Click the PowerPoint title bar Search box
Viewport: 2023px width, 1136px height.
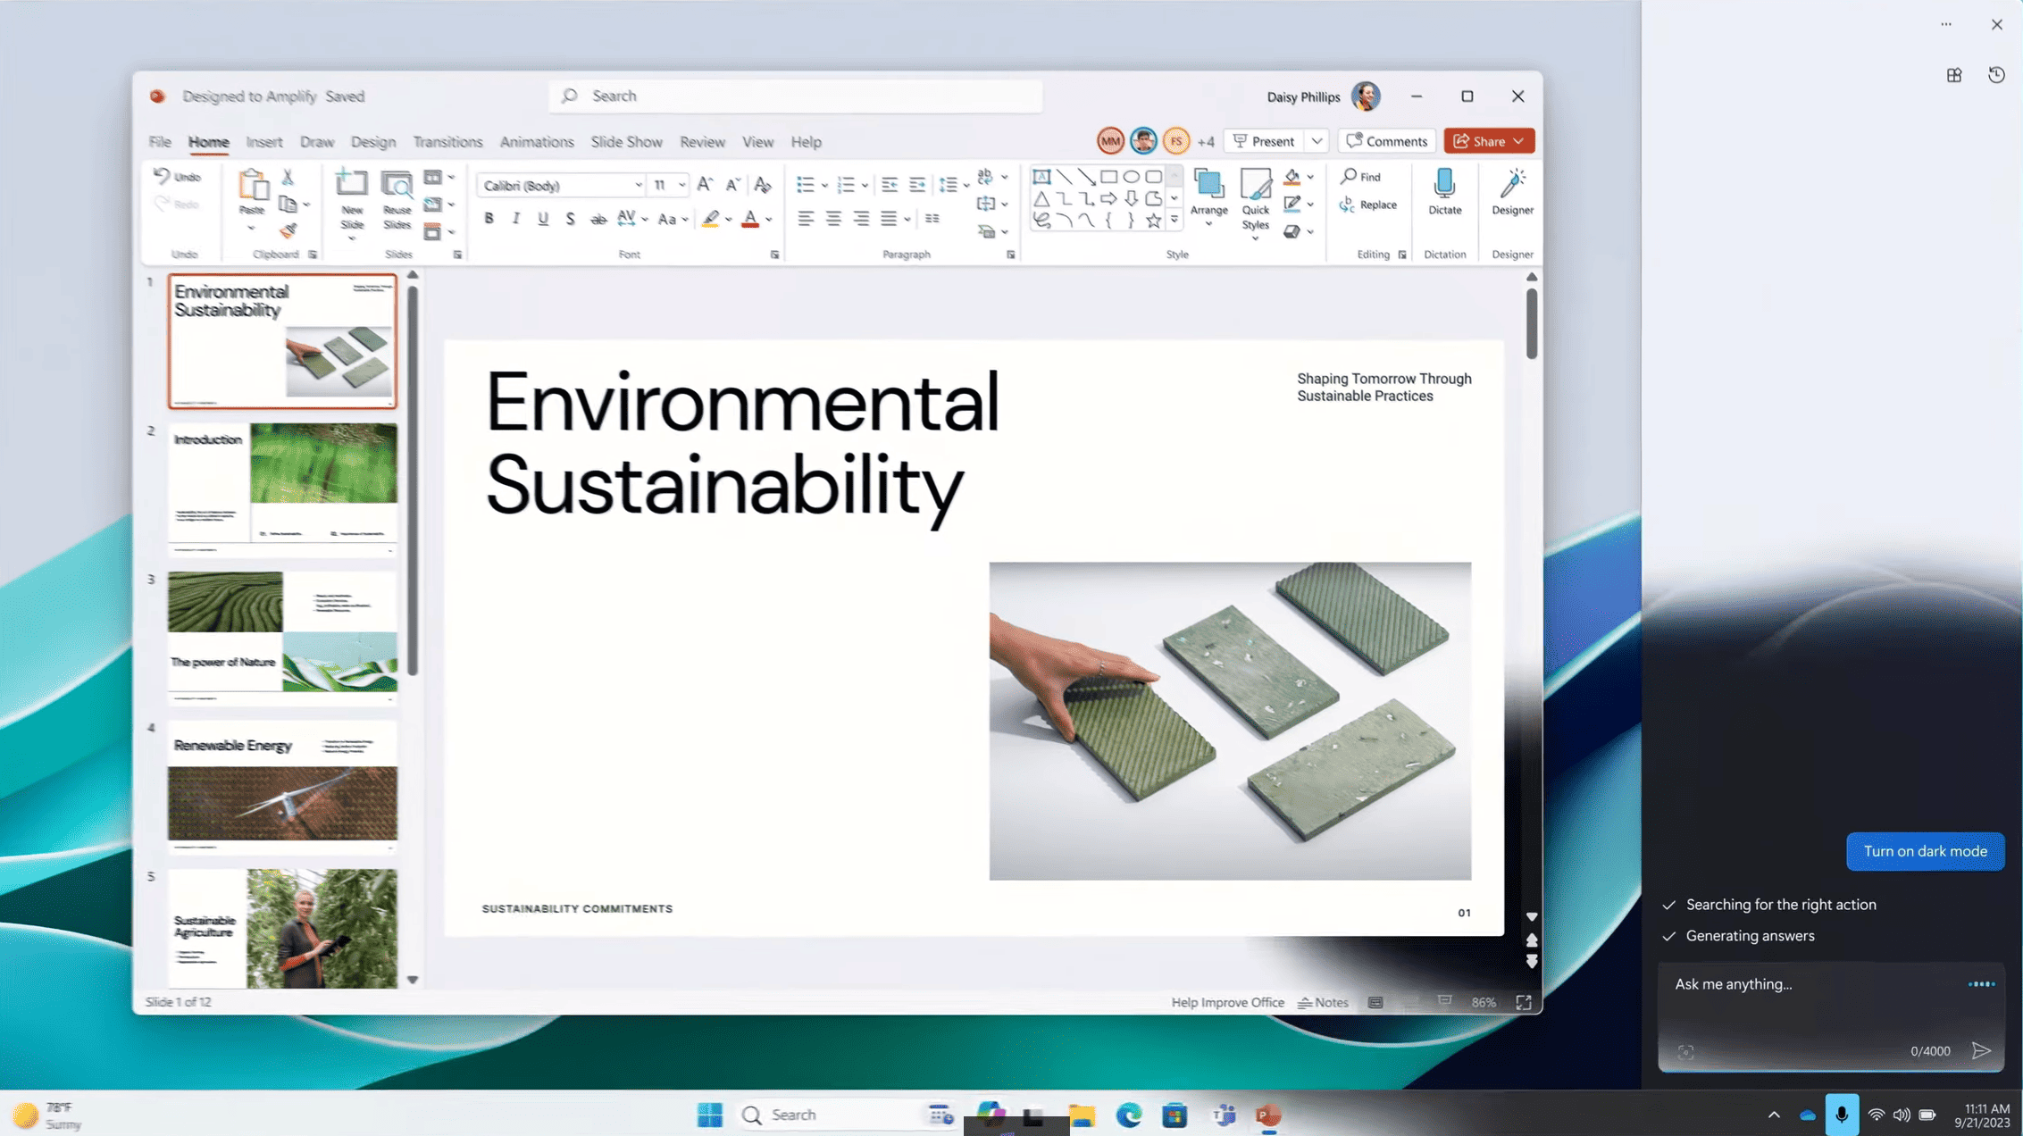(x=795, y=96)
